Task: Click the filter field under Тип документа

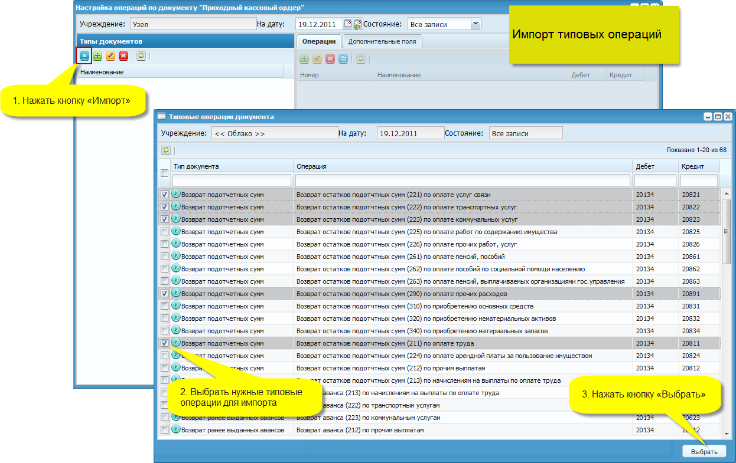Action: [x=232, y=180]
